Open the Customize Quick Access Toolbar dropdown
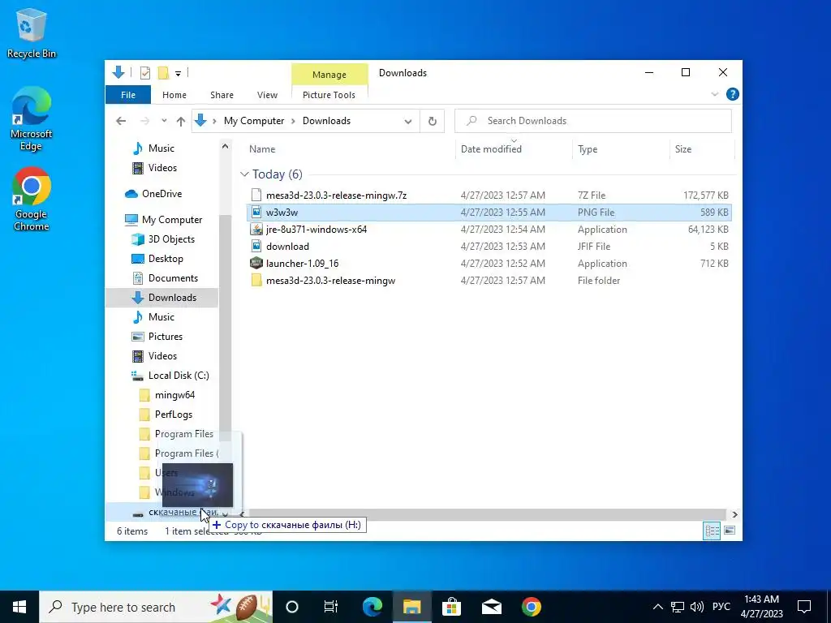This screenshot has width=831, height=623. 178,73
